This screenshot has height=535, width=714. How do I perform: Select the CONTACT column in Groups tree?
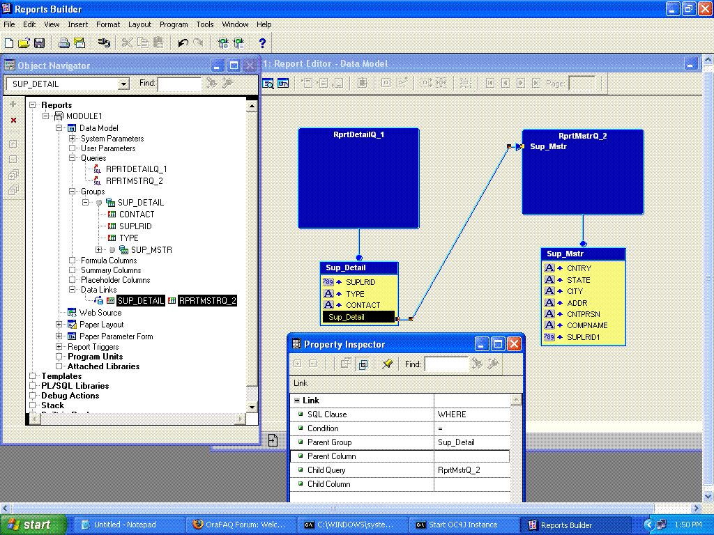click(x=137, y=215)
